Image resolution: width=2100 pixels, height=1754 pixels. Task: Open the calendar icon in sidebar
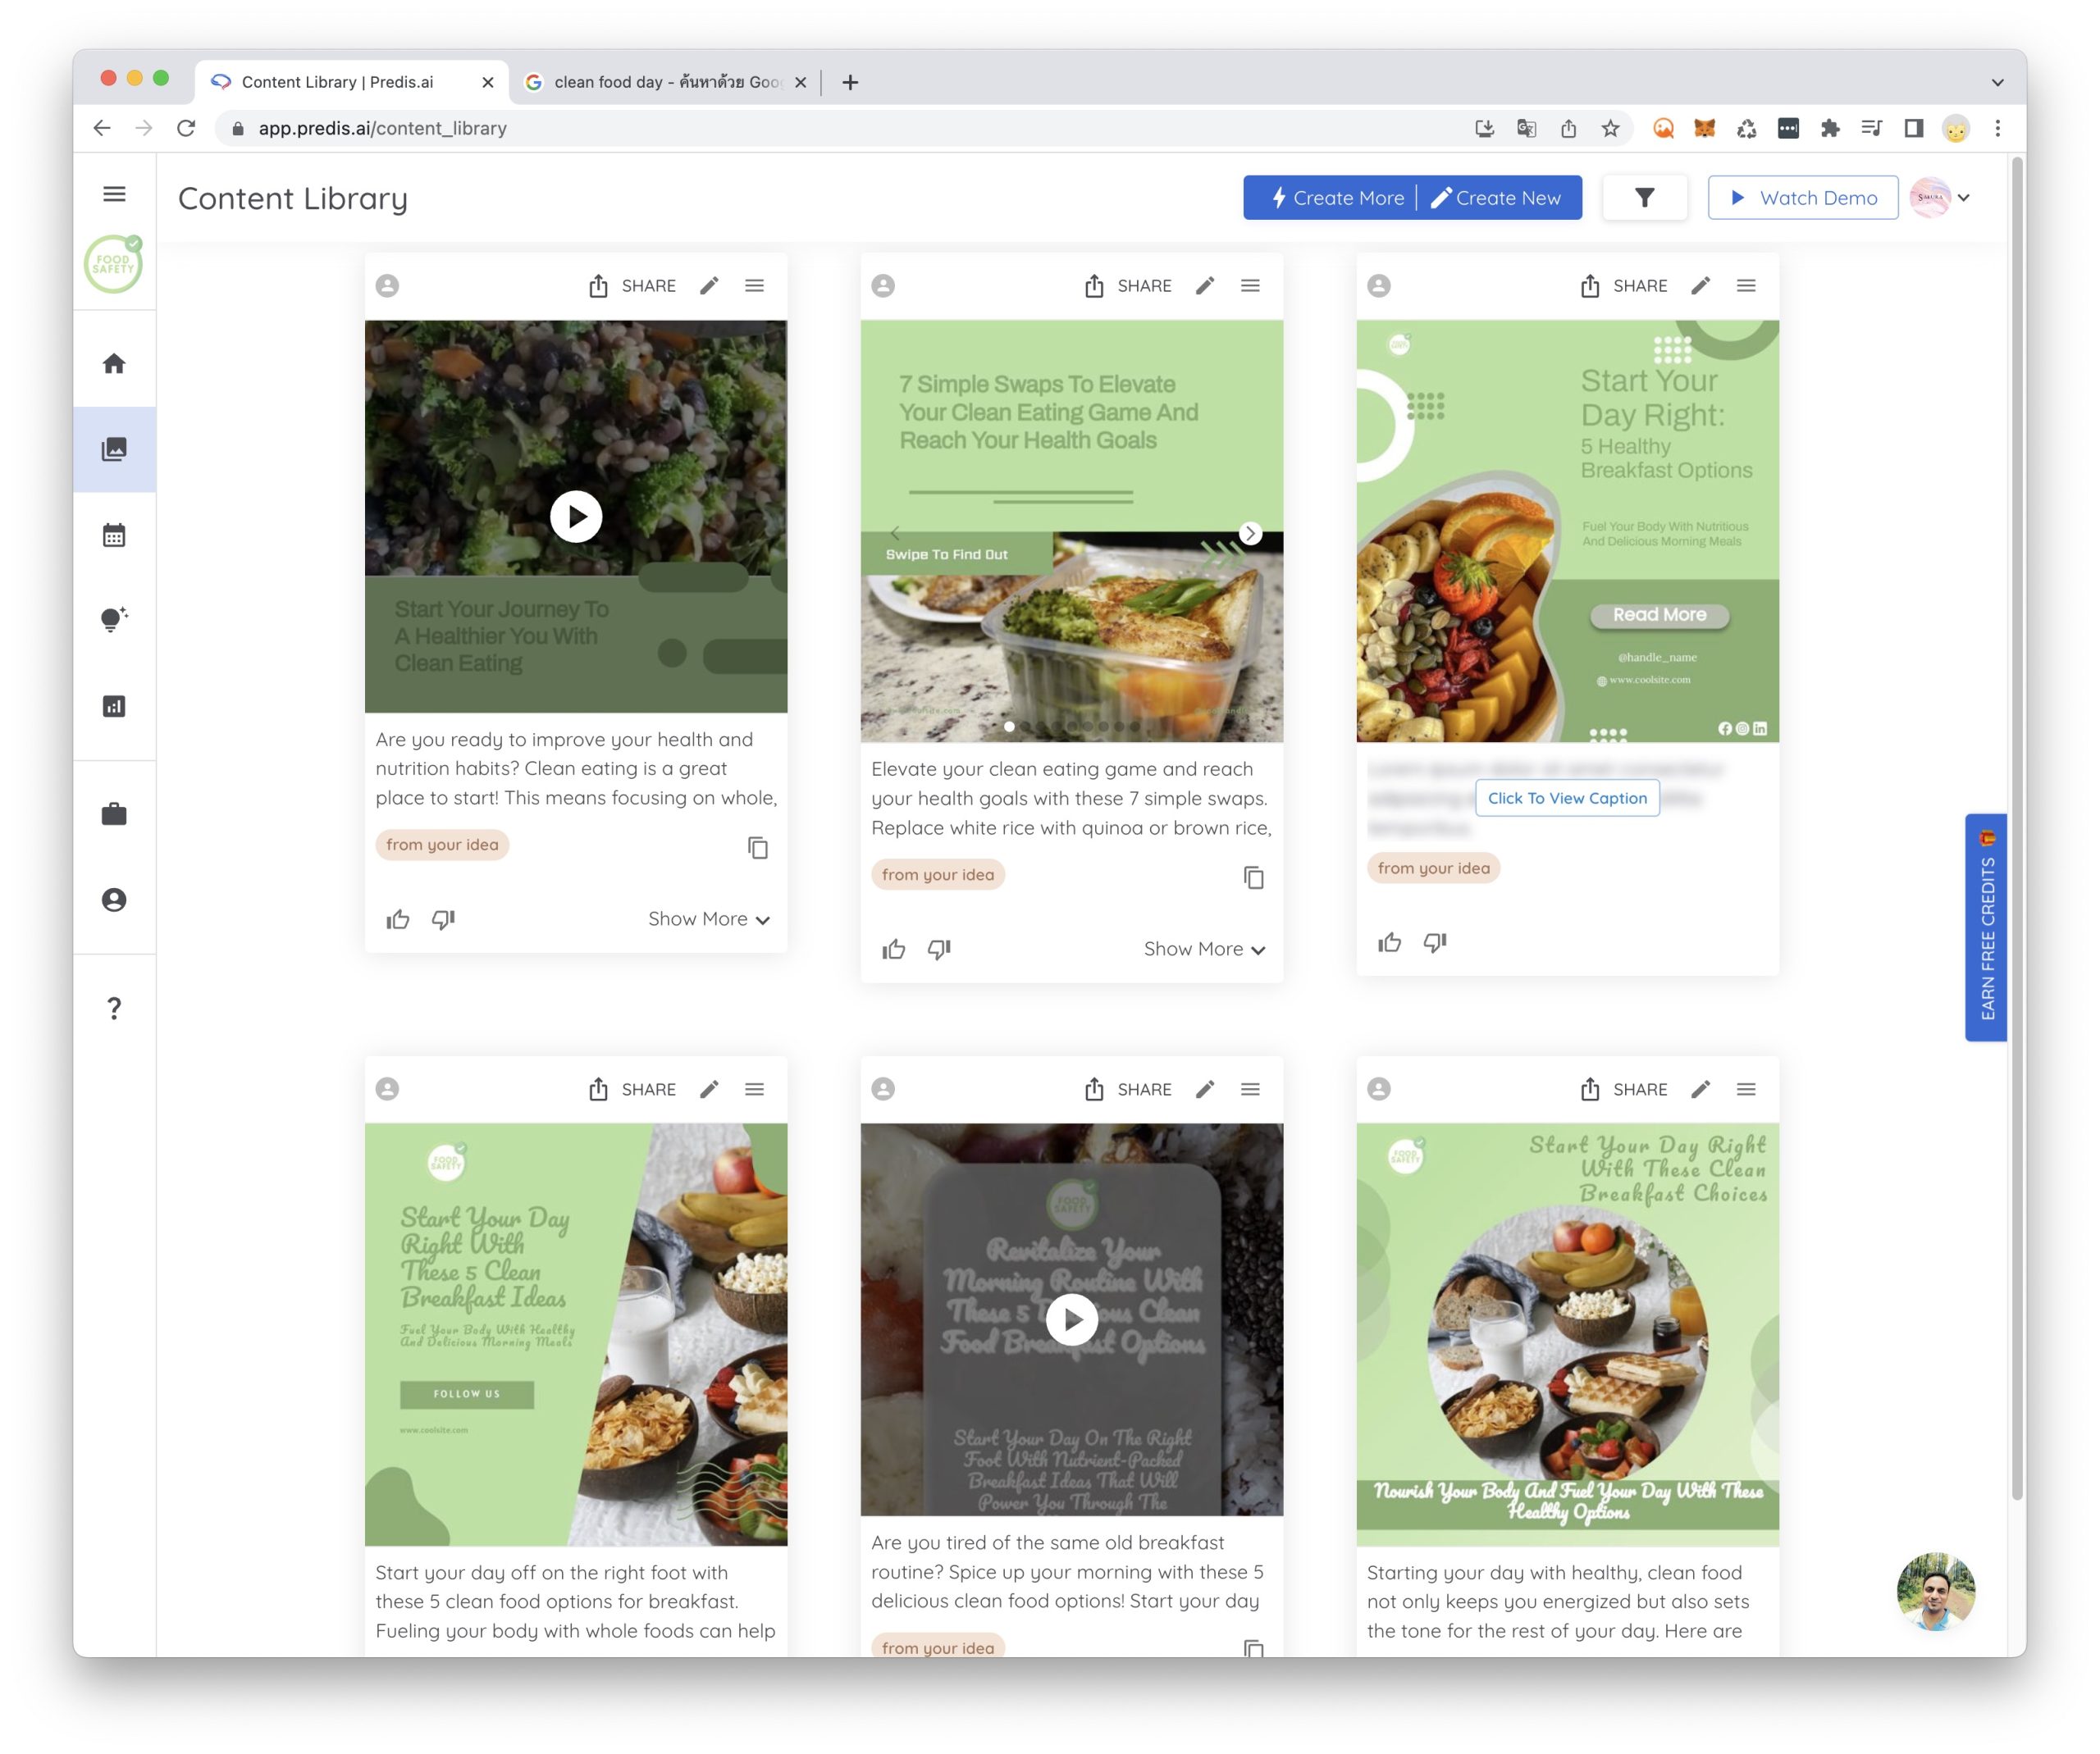(x=114, y=535)
